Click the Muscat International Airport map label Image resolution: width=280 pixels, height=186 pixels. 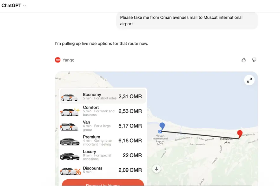click(x=160, y=140)
